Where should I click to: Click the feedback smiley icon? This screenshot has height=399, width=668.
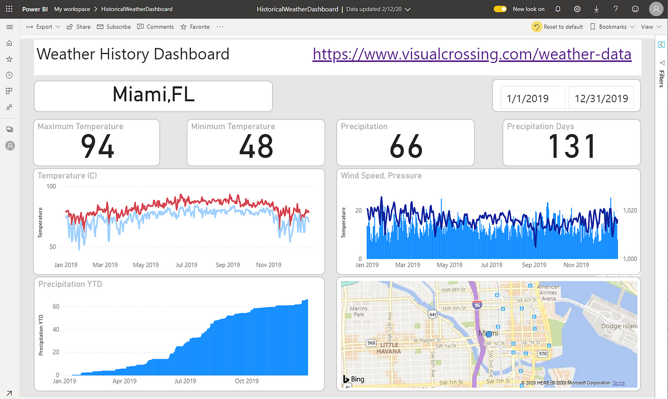[x=635, y=9]
